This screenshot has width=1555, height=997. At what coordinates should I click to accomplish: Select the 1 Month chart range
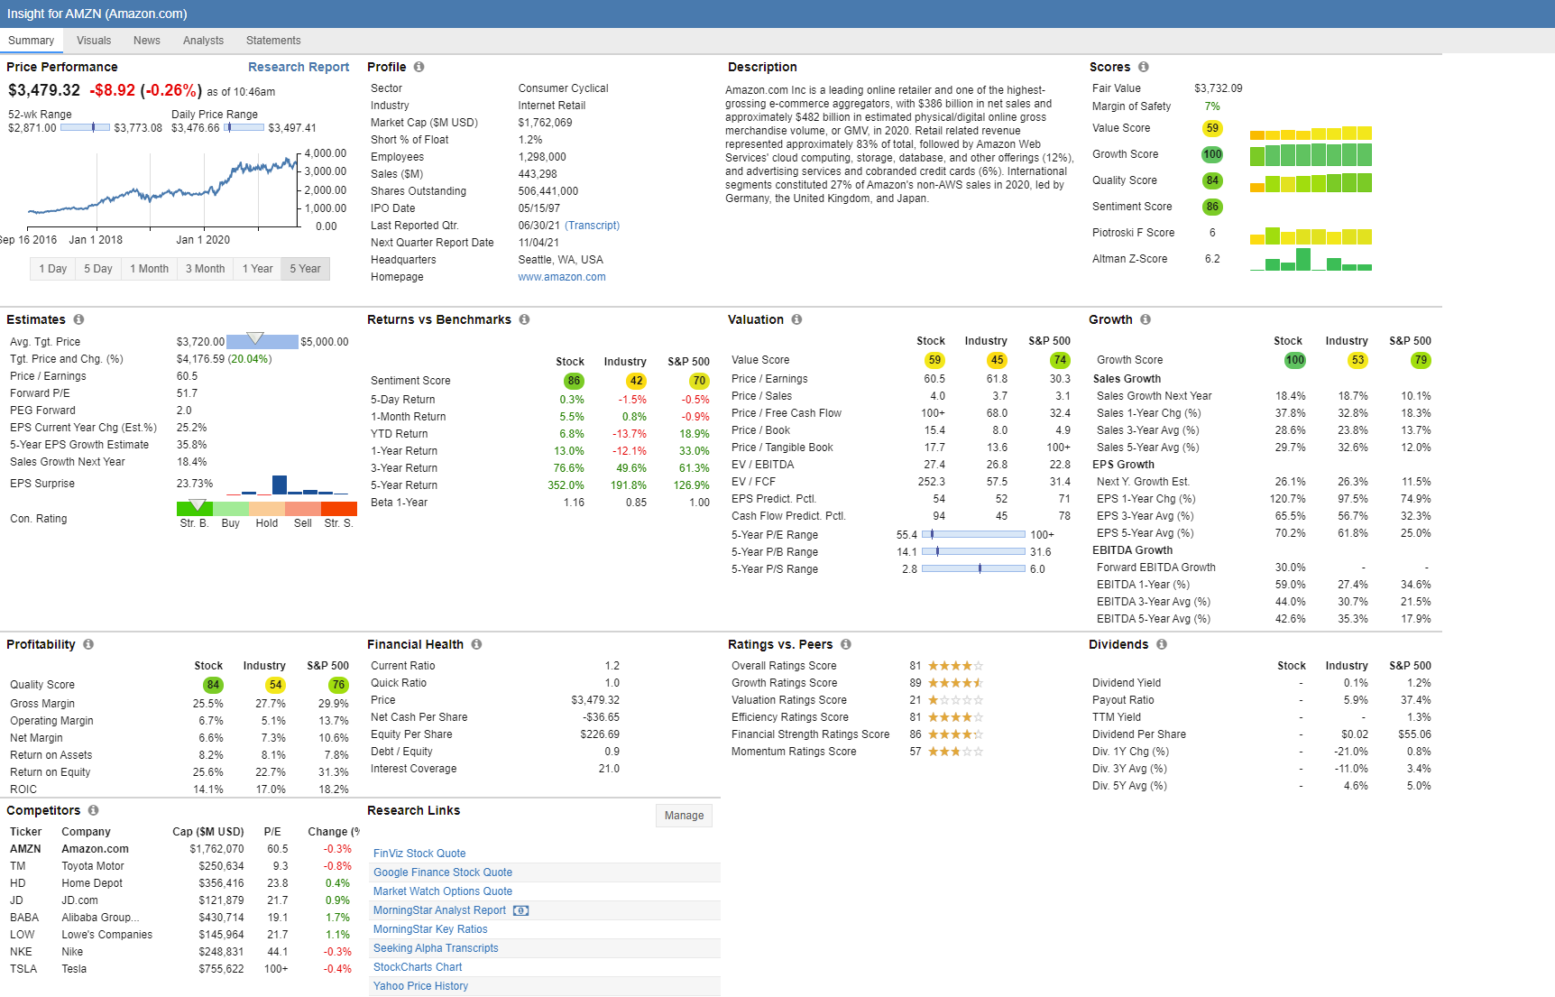pyautogui.click(x=149, y=269)
